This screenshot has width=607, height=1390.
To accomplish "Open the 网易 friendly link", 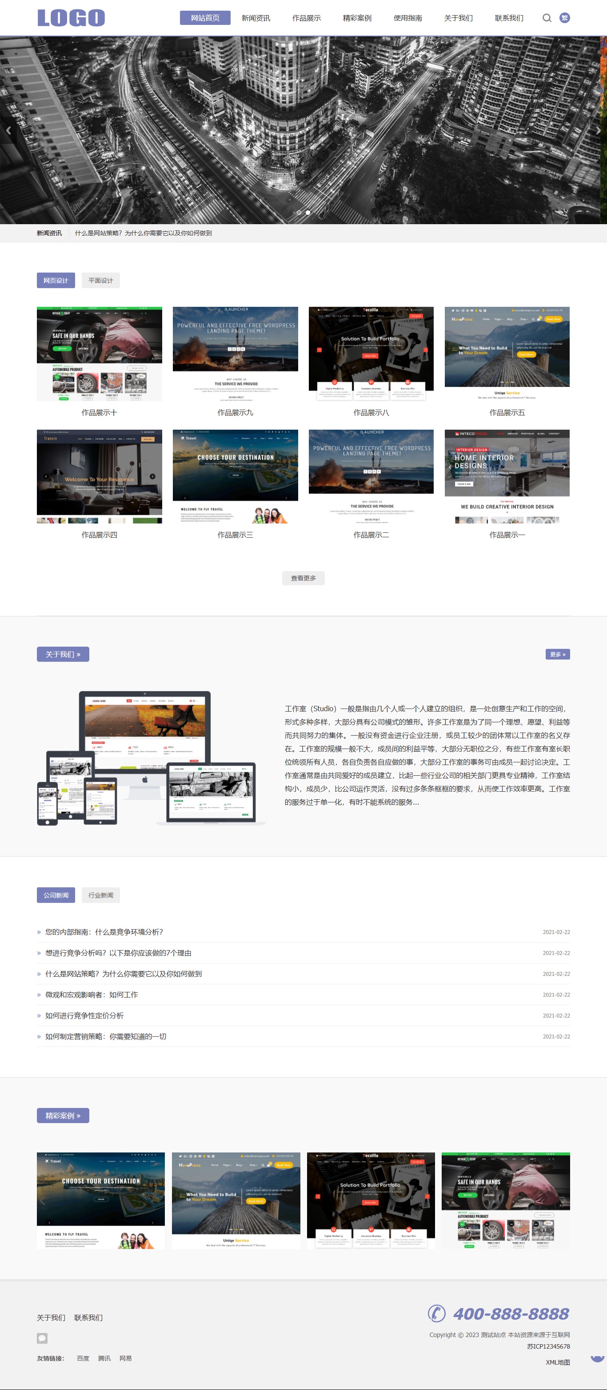I will pos(126,1358).
